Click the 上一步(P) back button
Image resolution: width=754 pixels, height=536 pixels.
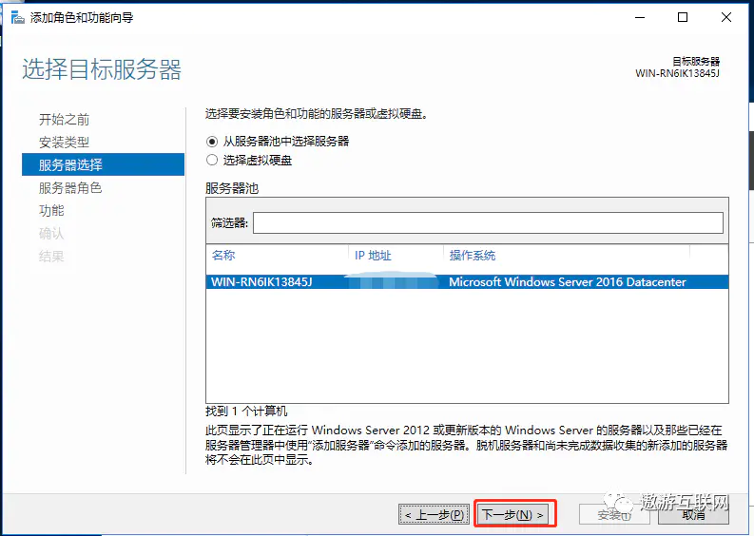tap(434, 515)
